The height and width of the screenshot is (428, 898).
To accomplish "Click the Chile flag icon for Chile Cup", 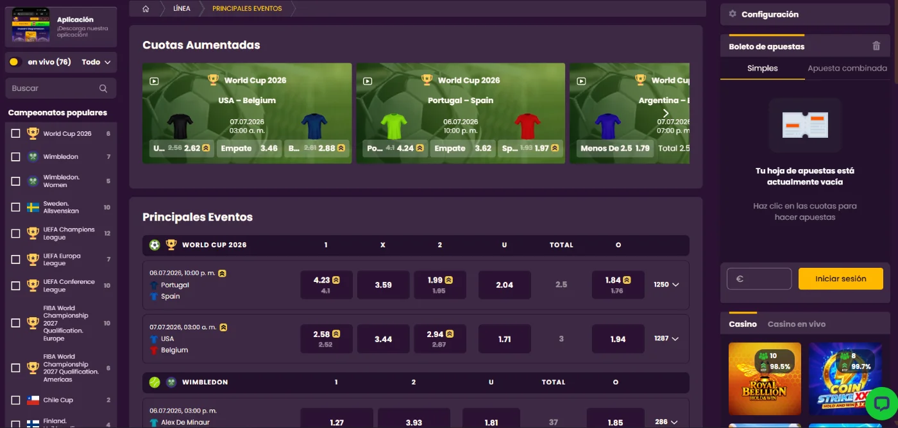I will tap(33, 400).
